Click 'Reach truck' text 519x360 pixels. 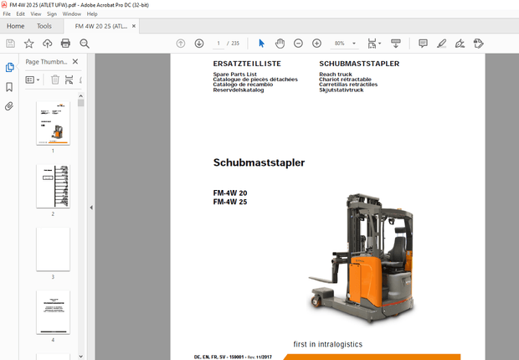click(336, 75)
